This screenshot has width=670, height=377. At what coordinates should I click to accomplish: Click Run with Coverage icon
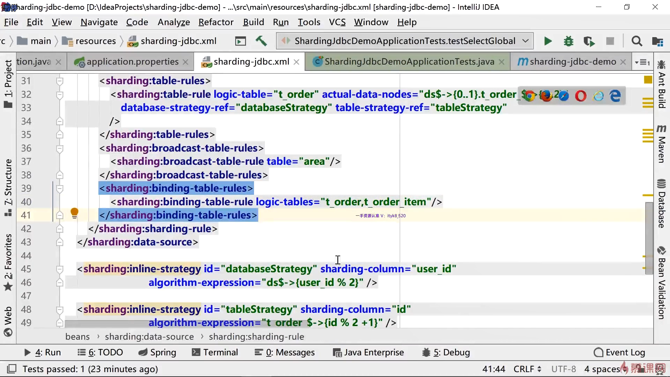(589, 41)
